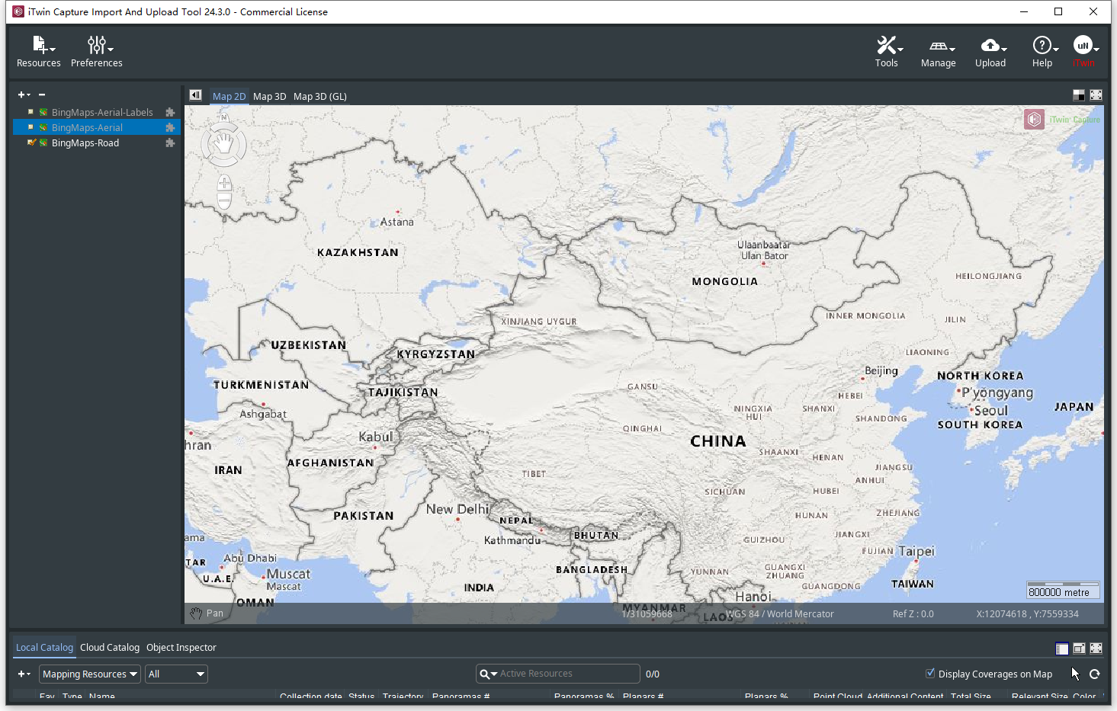Toggle BingMaps-Aerial layer checkbox

click(30, 127)
